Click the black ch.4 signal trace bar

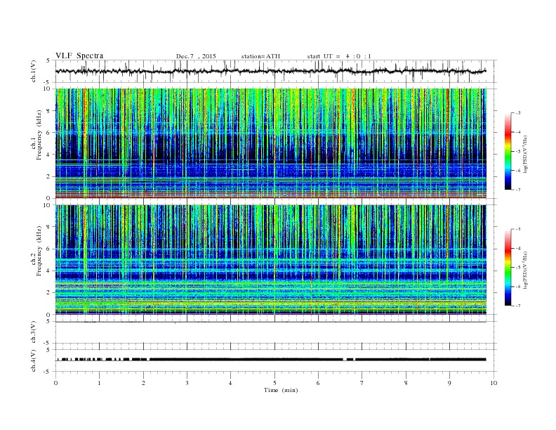coord(271,360)
